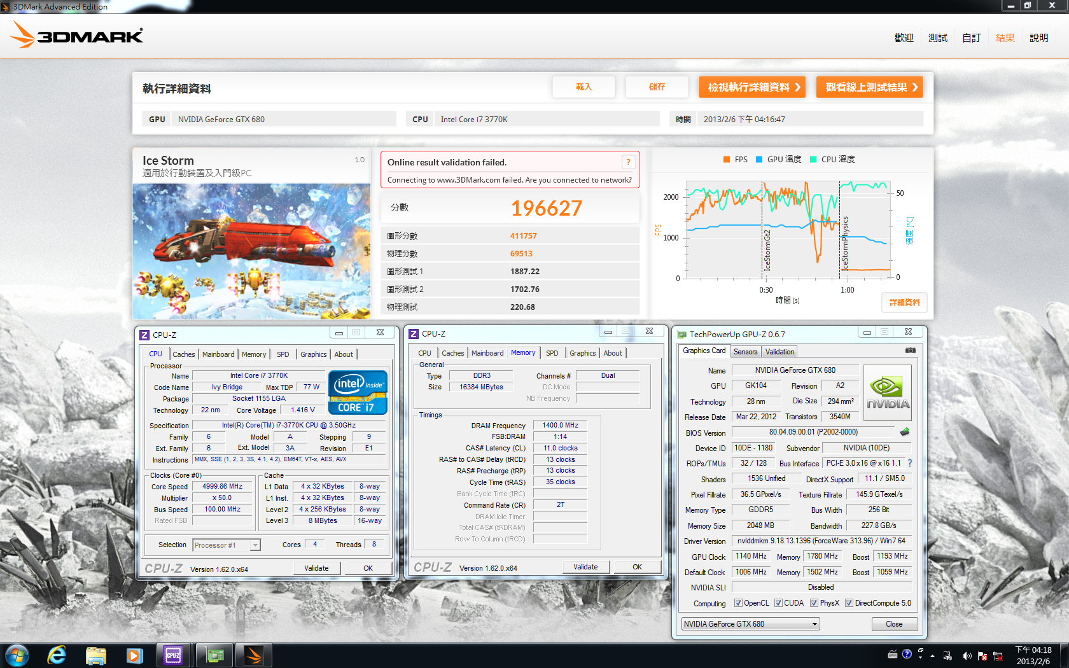
Task: Open Action Center flag icon in tray
Action: 982,656
